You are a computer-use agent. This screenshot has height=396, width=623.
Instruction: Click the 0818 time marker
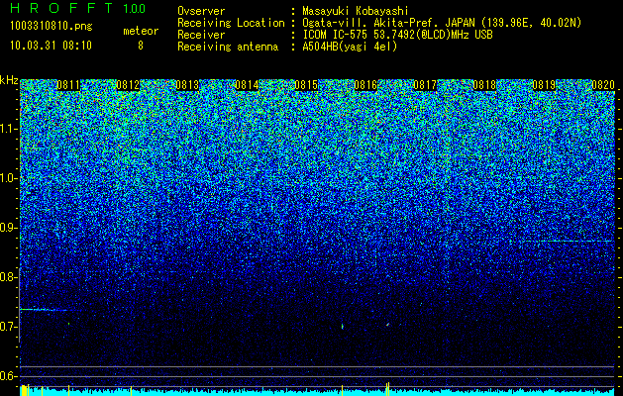tap(484, 85)
